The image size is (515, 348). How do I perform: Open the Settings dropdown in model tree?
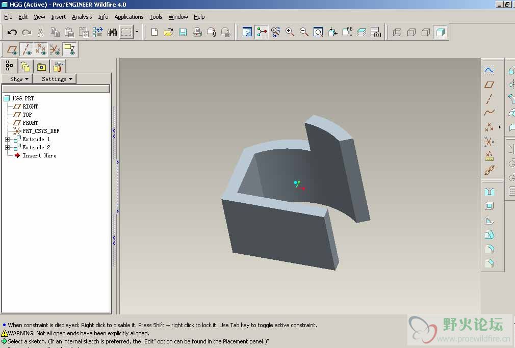coord(55,79)
